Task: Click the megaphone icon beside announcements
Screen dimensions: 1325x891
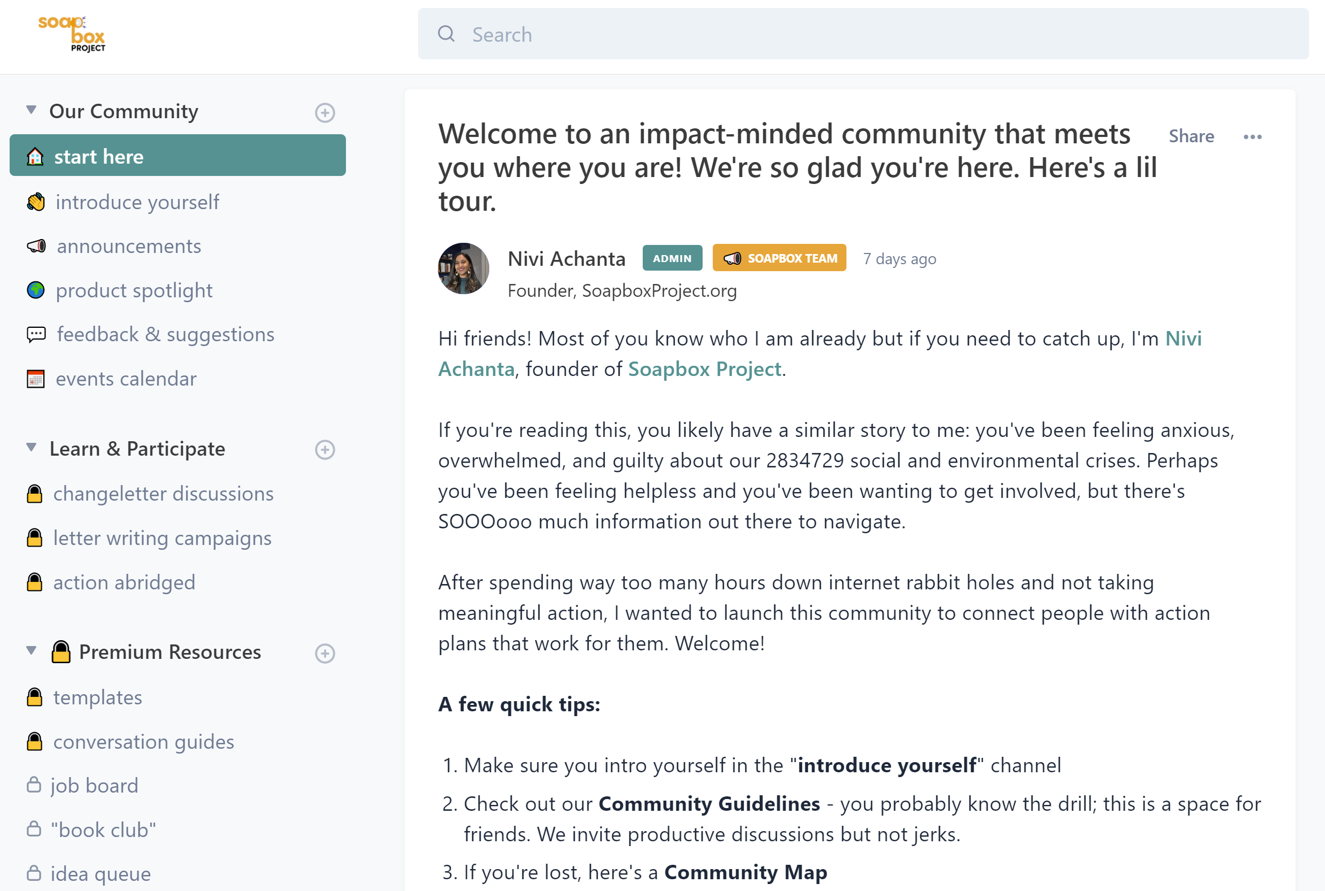Action: click(x=36, y=246)
